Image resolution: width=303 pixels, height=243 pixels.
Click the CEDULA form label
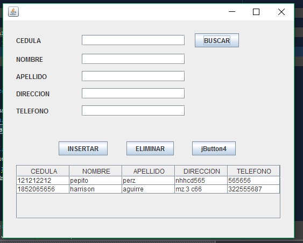[29, 41]
